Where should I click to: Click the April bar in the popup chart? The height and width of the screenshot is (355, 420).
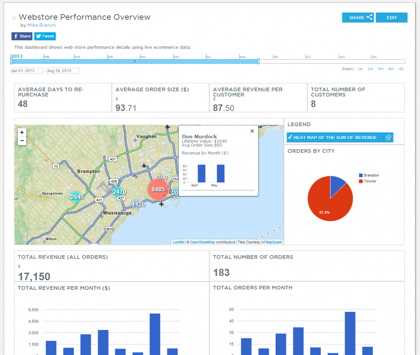(x=201, y=173)
